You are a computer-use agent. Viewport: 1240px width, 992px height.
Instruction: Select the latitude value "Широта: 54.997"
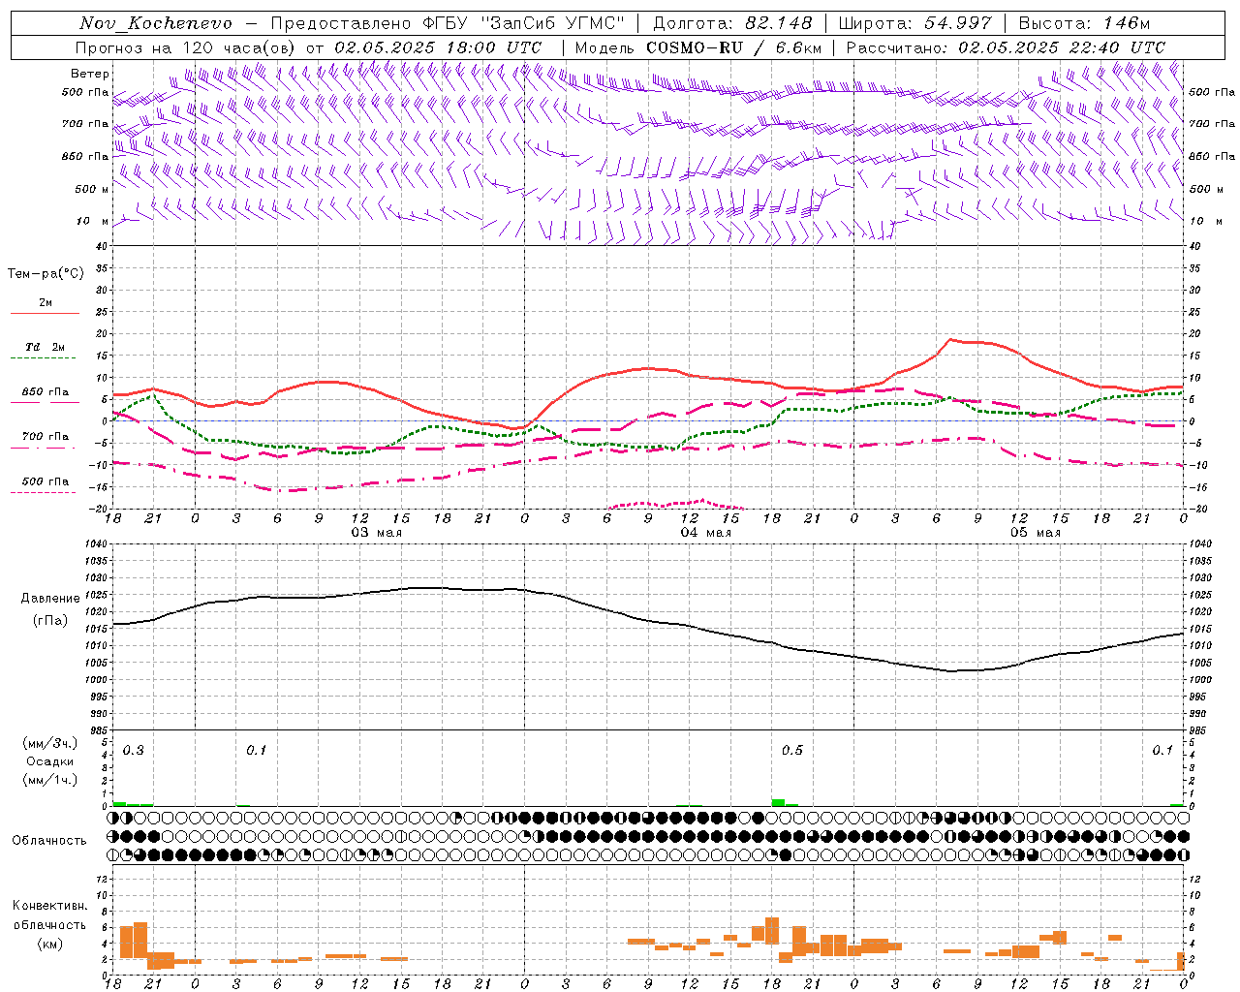point(915,23)
